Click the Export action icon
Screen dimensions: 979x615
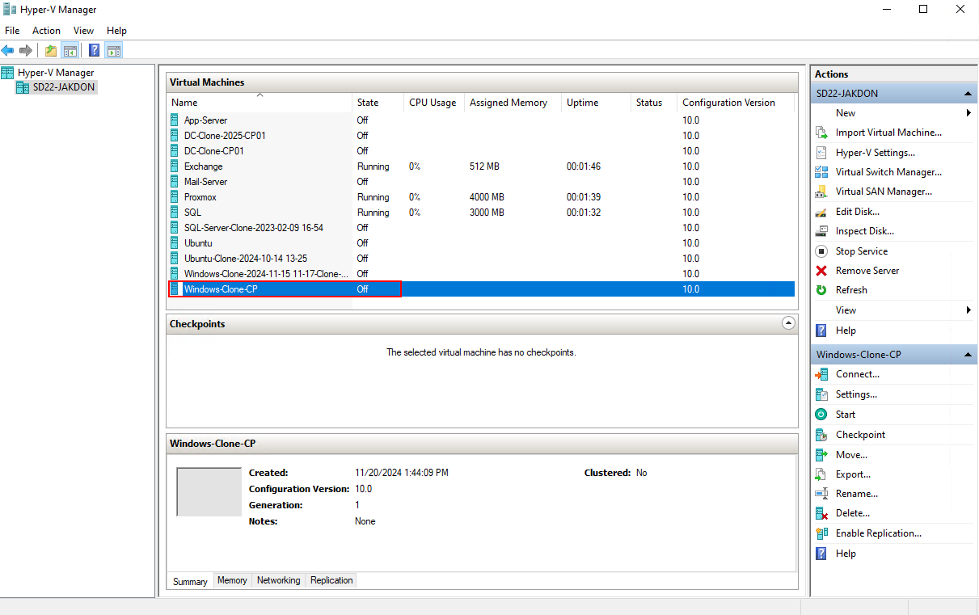(x=821, y=474)
